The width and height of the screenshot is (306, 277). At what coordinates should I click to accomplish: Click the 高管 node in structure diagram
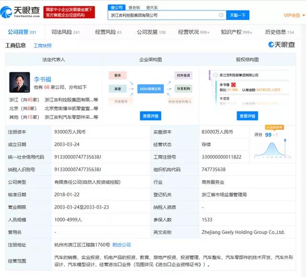click(118, 89)
